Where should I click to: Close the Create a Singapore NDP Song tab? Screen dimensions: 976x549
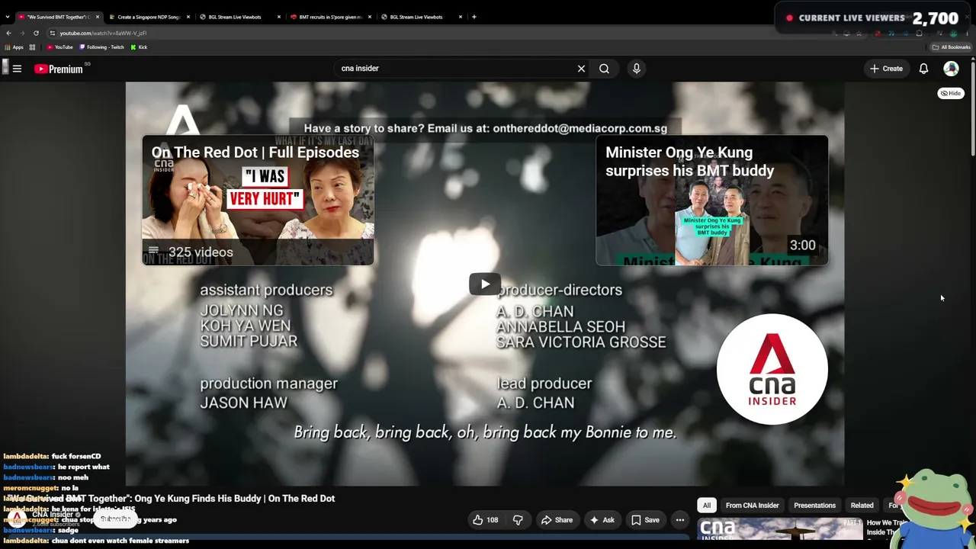click(188, 17)
